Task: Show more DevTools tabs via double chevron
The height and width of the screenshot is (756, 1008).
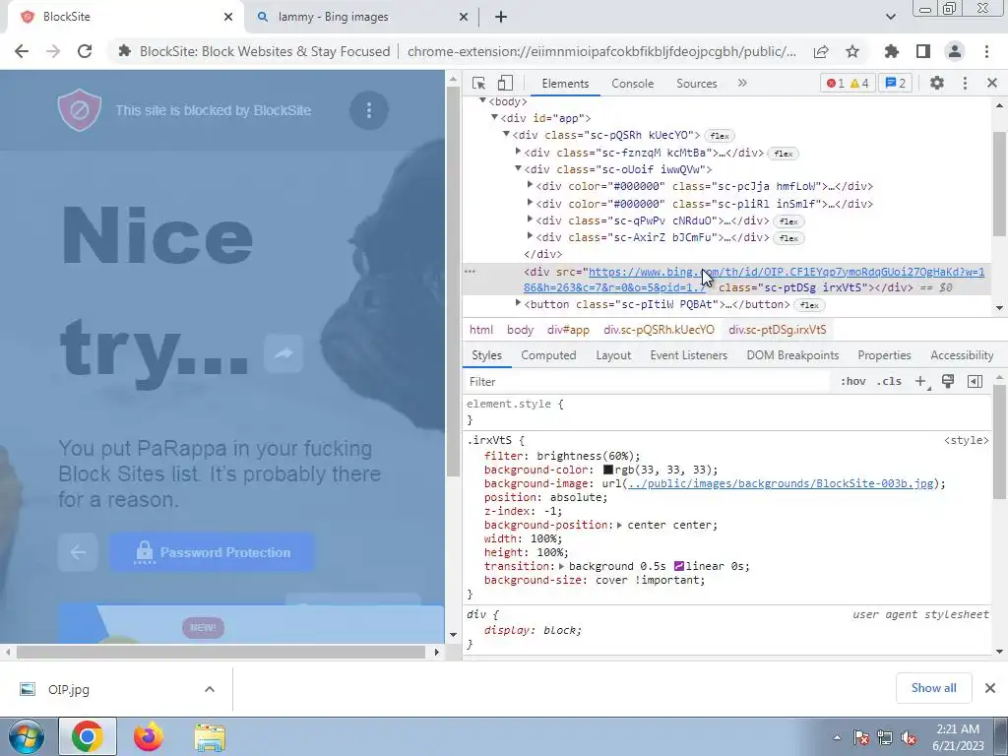Action: 742,83
